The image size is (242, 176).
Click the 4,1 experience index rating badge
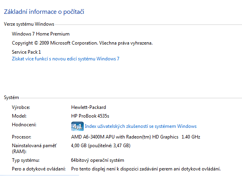click(x=77, y=126)
